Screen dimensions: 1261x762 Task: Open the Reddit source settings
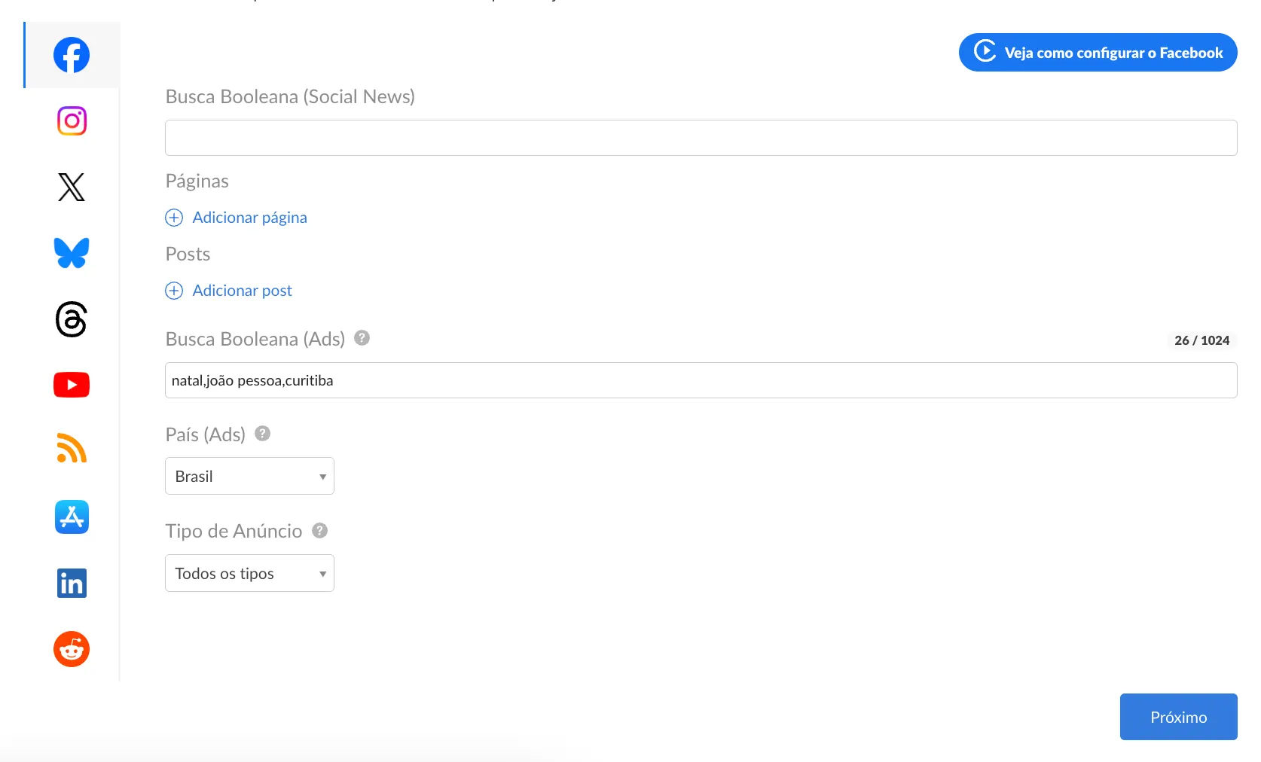point(72,649)
